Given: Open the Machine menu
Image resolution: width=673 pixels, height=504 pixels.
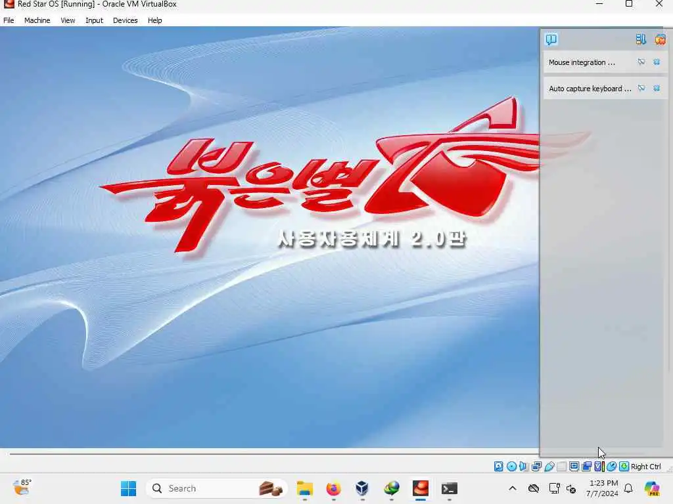Looking at the screenshot, I should 37,20.
